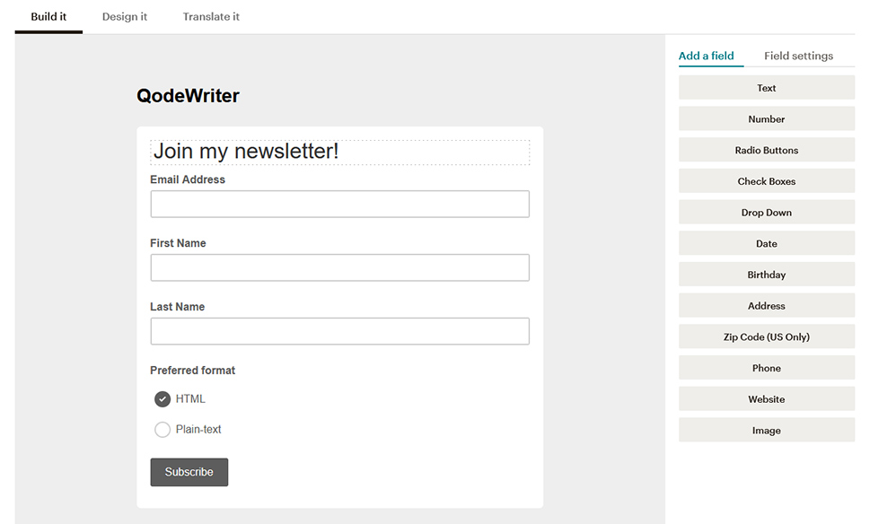Screen dimensions: 870x524
Task: Add a Text field to the form
Action: tap(766, 87)
